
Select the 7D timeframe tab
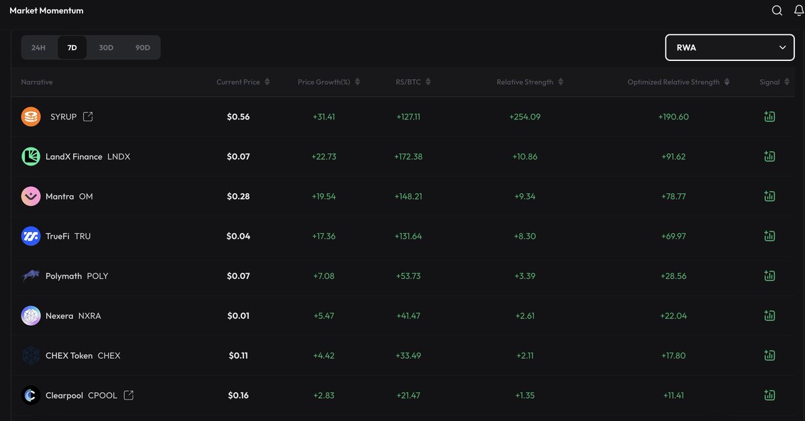[72, 48]
